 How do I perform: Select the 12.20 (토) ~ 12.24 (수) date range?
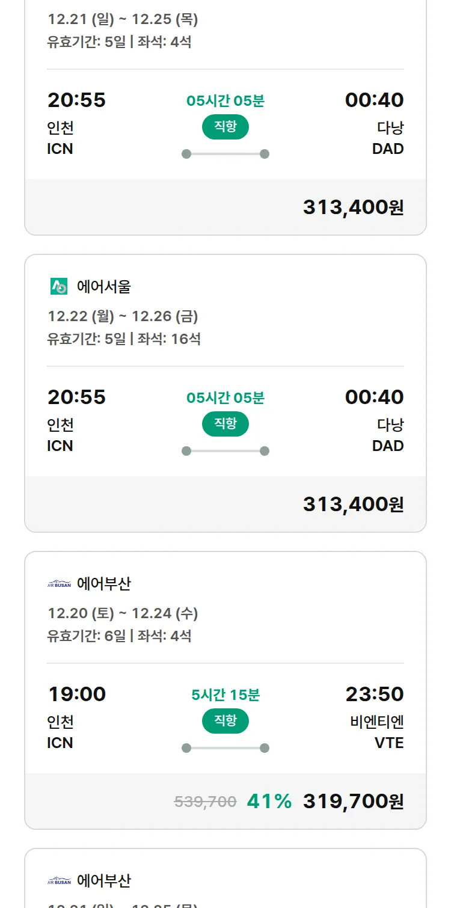coord(123,613)
